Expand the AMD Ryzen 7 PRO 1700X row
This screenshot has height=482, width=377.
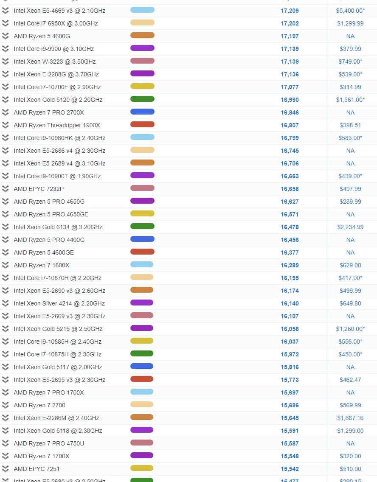click(5, 392)
